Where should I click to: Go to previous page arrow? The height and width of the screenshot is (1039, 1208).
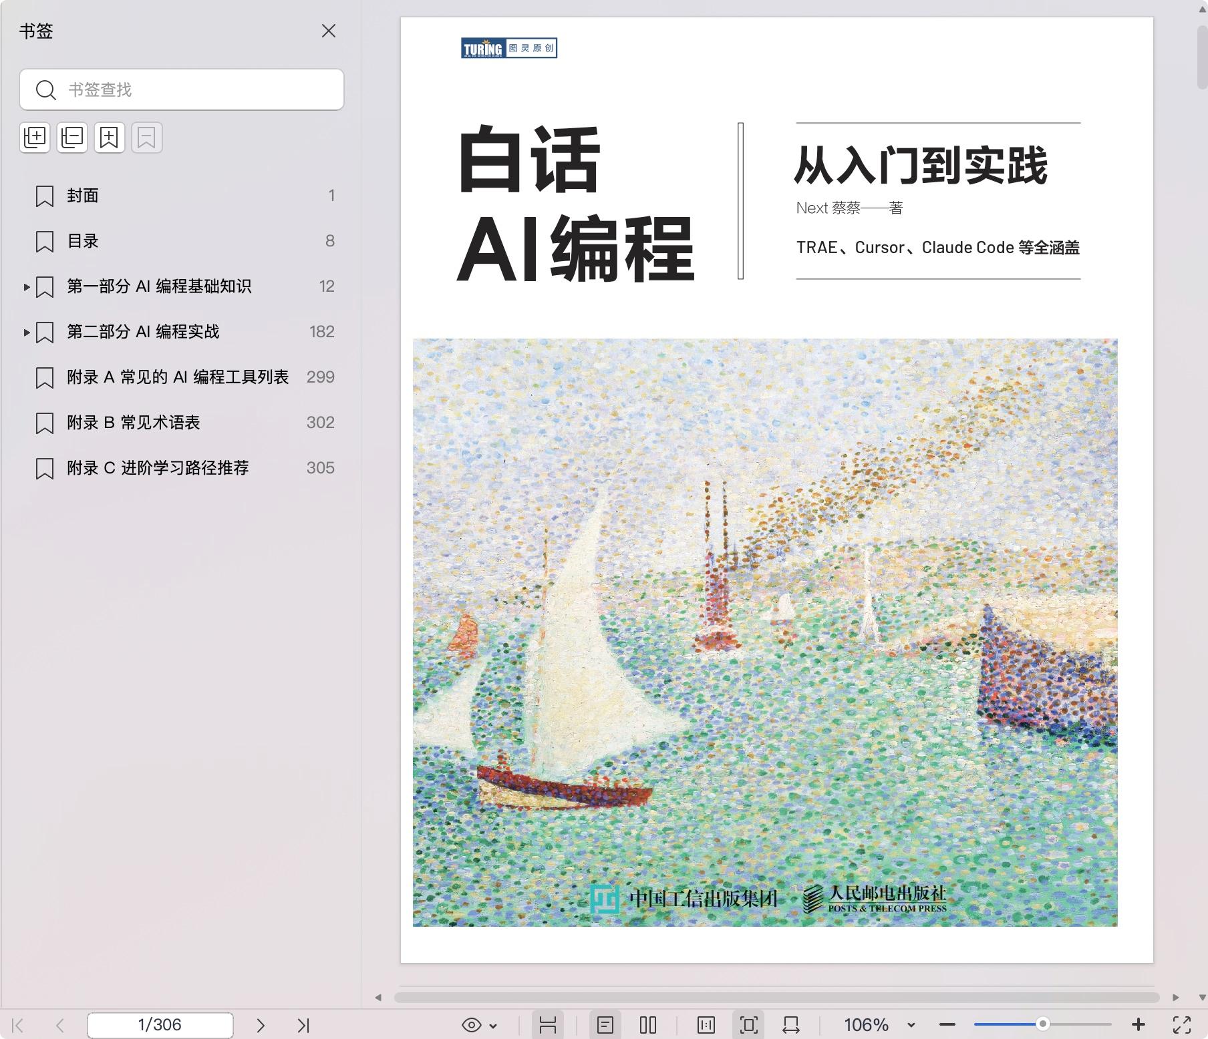coord(60,1025)
